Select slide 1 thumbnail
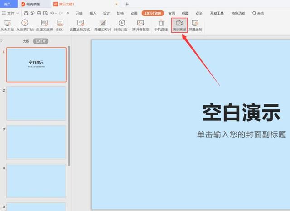Viewport: 290px width, 211px height. click(x=36, y=64)
